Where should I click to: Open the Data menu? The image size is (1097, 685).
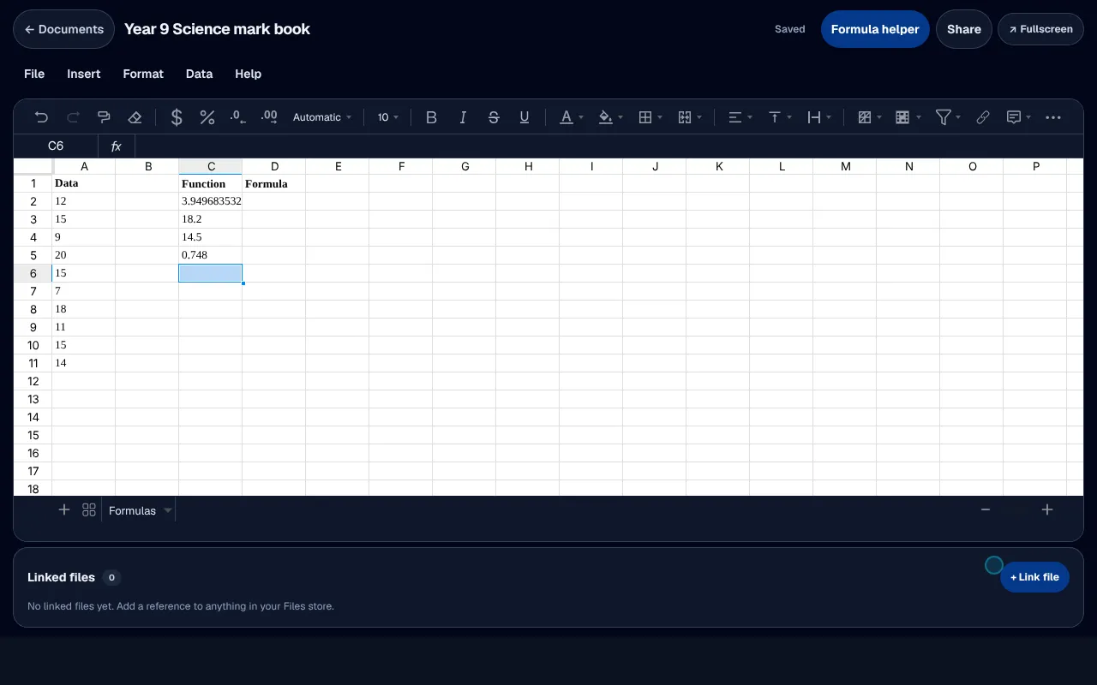(199, 74)
